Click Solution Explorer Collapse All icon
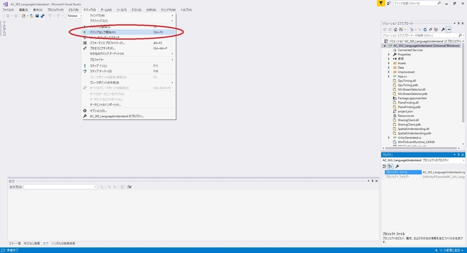Viewport: 467px width, 253px height. coord(431,30)
